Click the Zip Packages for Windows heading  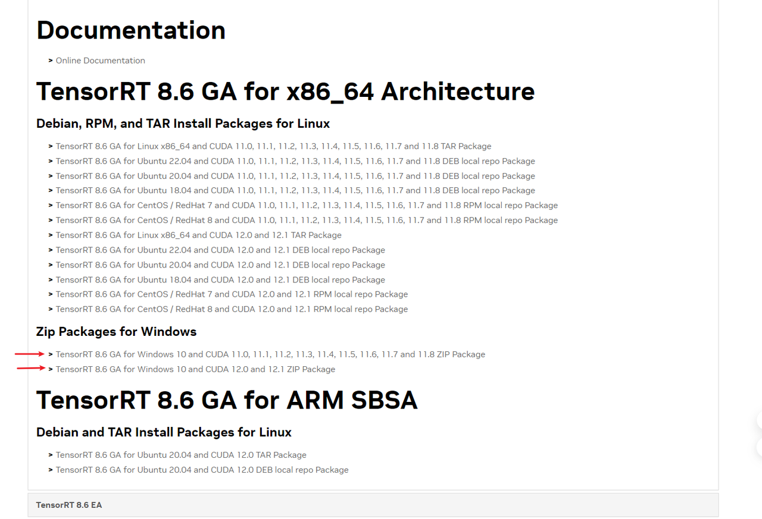[x=116, y=332]
